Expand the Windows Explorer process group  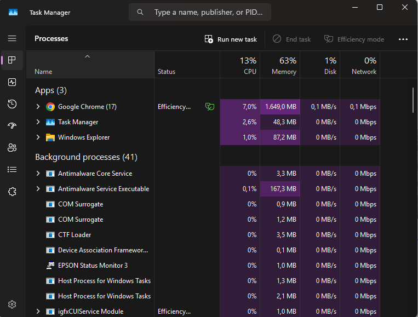click(x=38, y=137)
